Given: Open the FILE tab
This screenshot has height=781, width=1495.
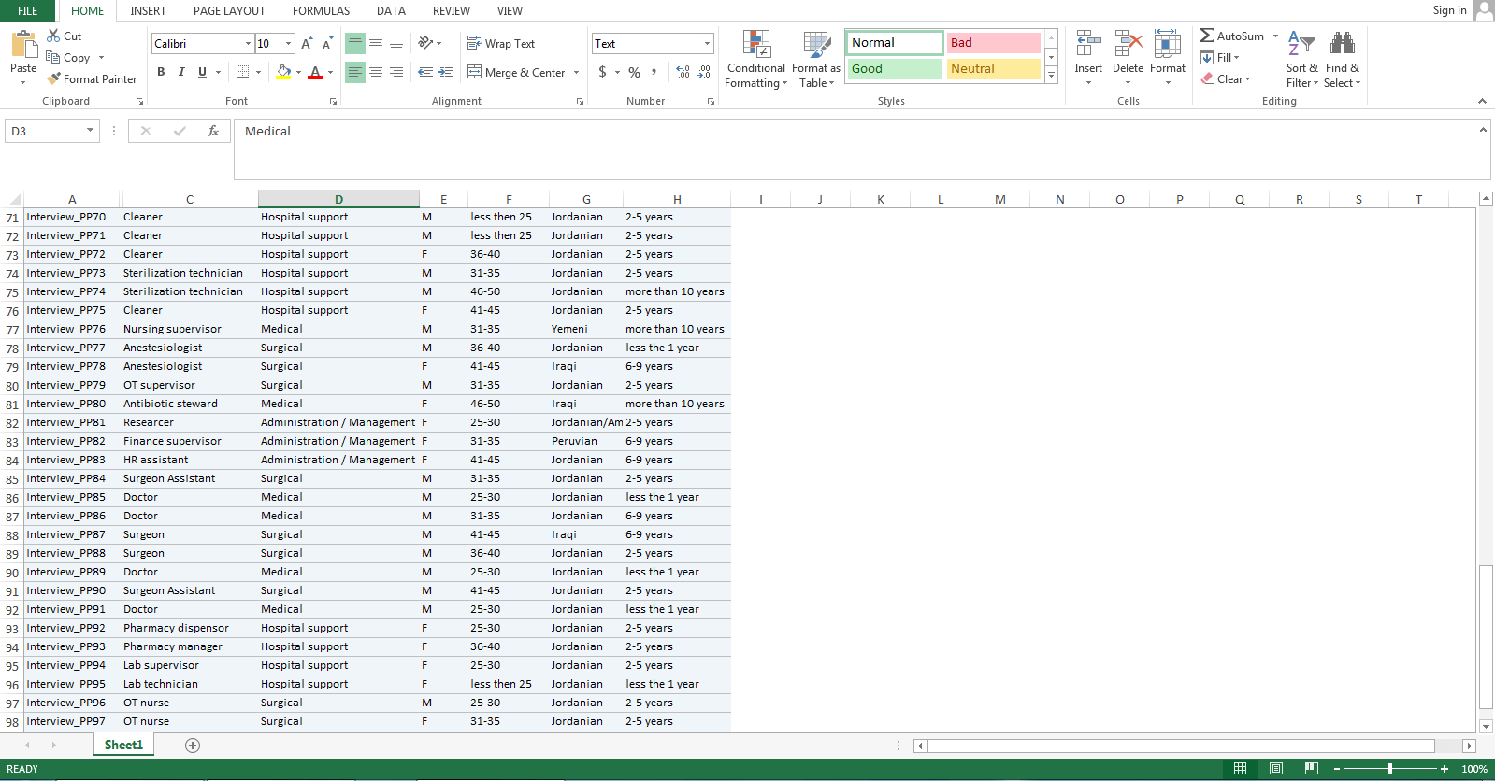Looking at the screenshot, I should [28, 11].
